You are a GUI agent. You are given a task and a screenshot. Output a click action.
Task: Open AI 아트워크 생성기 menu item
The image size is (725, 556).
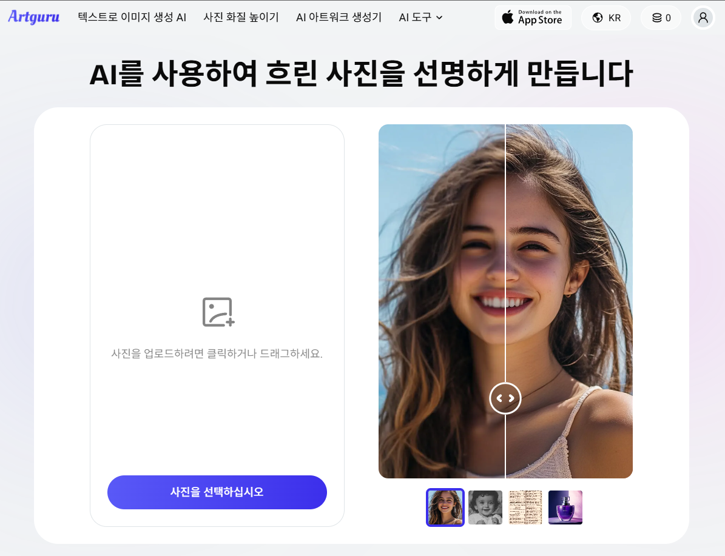[x=339, y=17]
